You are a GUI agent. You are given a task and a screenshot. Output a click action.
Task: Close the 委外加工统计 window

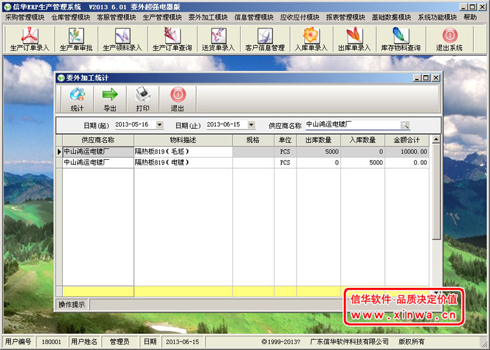pyautogui.click(x=436, y=78)
